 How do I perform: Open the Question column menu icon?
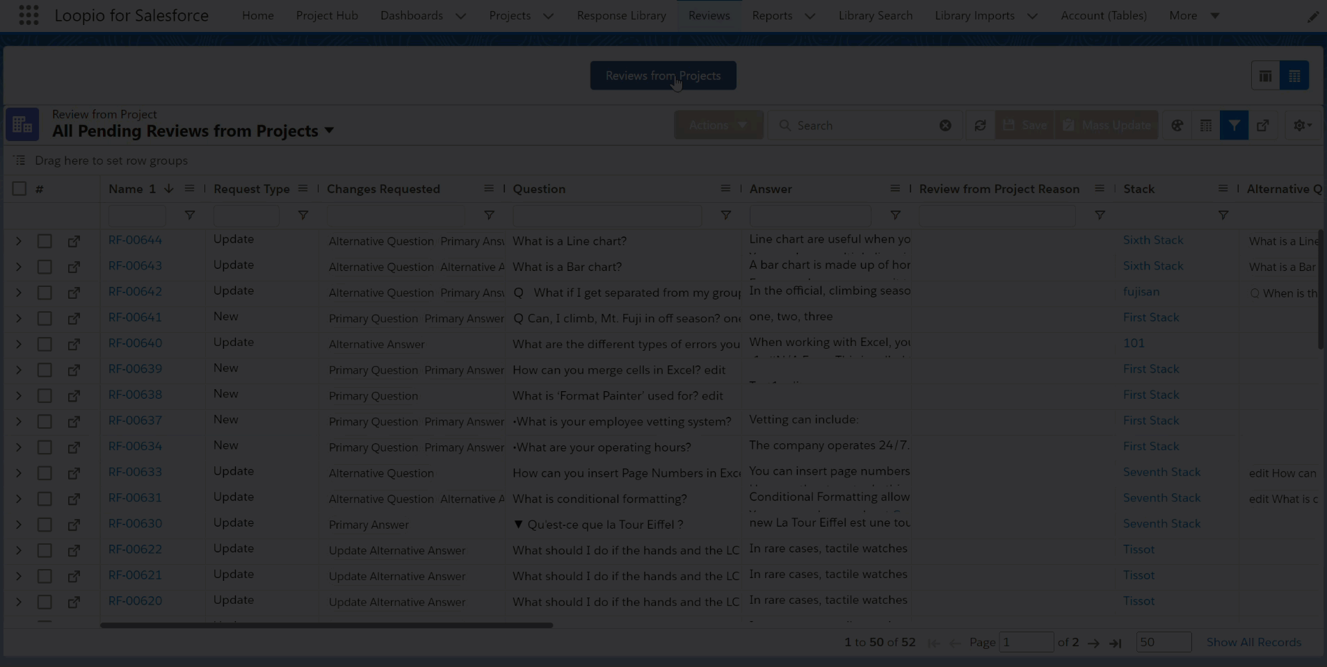(725, 189)
